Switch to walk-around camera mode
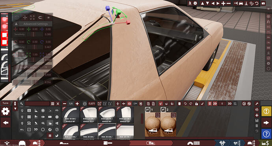 coord(190,3)
